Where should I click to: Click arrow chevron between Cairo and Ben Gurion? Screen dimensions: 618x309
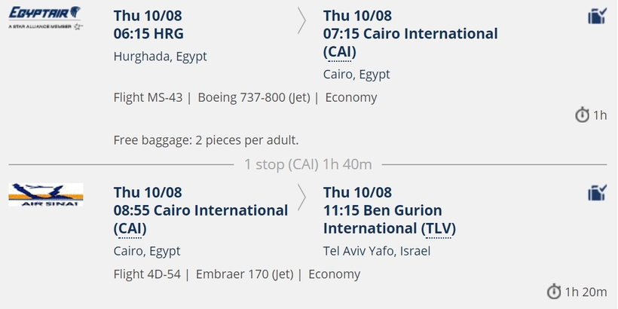click(x=301, y=197)
